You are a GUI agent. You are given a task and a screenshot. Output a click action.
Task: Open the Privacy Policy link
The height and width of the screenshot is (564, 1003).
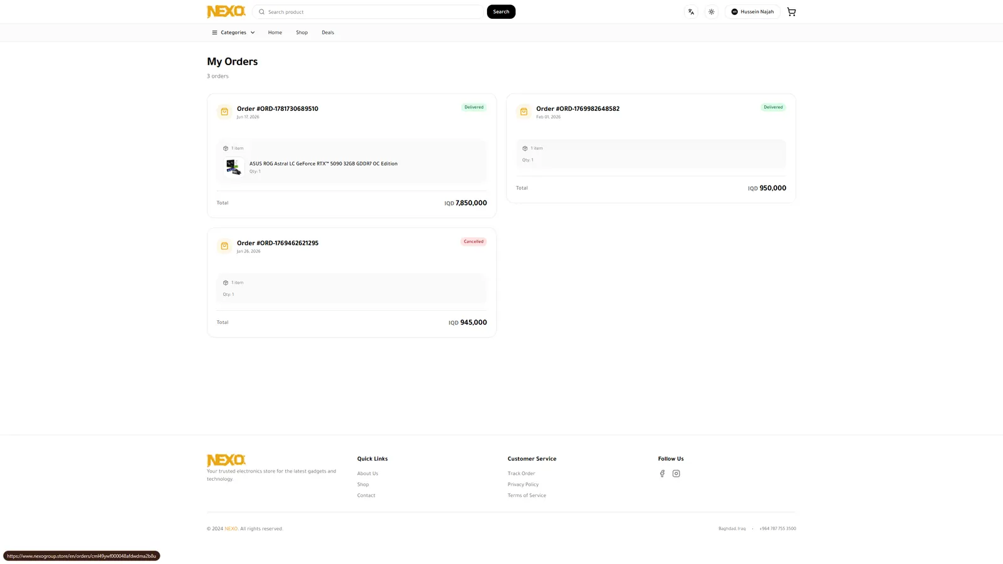tap(523, 484)
